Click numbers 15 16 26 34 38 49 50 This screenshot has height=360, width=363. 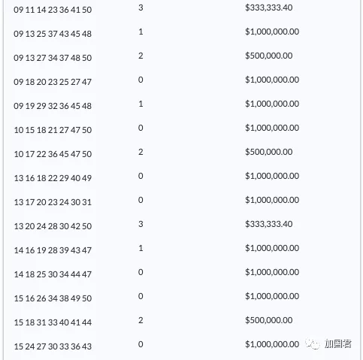tap(53, 298)
